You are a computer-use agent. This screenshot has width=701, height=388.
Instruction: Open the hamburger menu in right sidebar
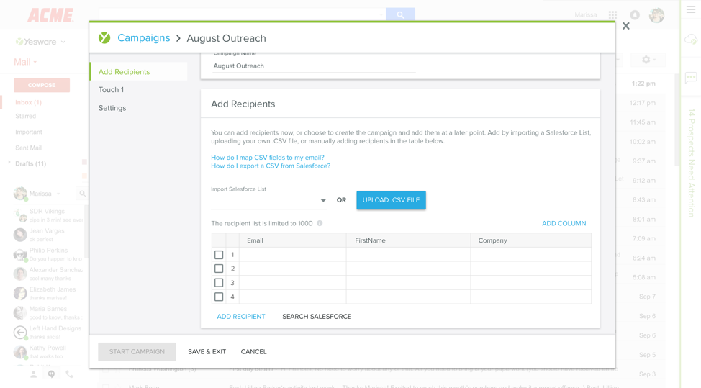tap(691, 10)
